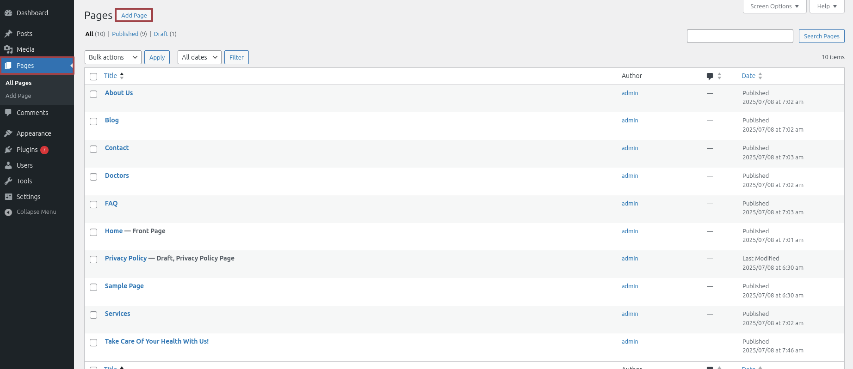
Task: Expand the Screen Options panel
Action: click(774, 6)
